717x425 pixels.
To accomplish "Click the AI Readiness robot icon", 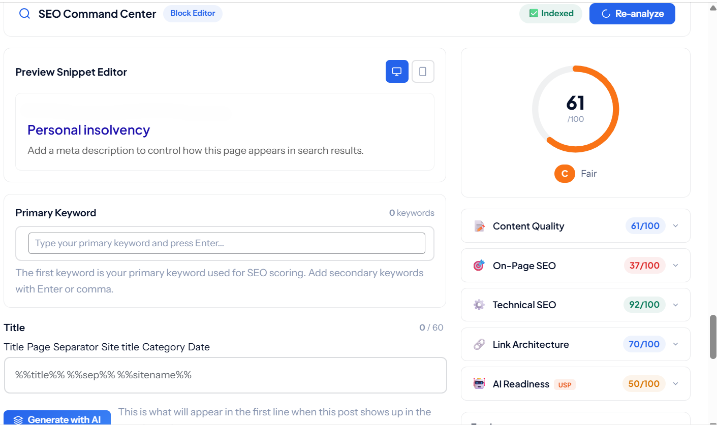I will coord(479,384).
